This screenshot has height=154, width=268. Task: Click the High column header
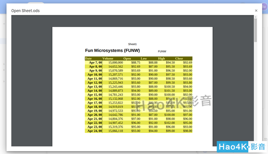[161, 58]
